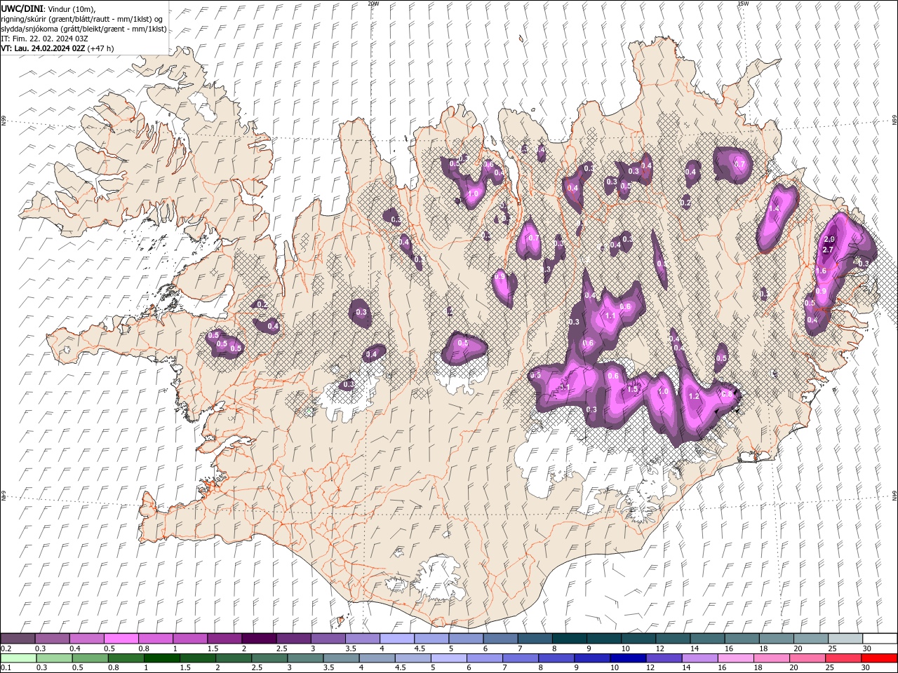Select the medium green 0.8 swatch in the rain legend
The width and height of the screenshot is (898, 673).
125,658
